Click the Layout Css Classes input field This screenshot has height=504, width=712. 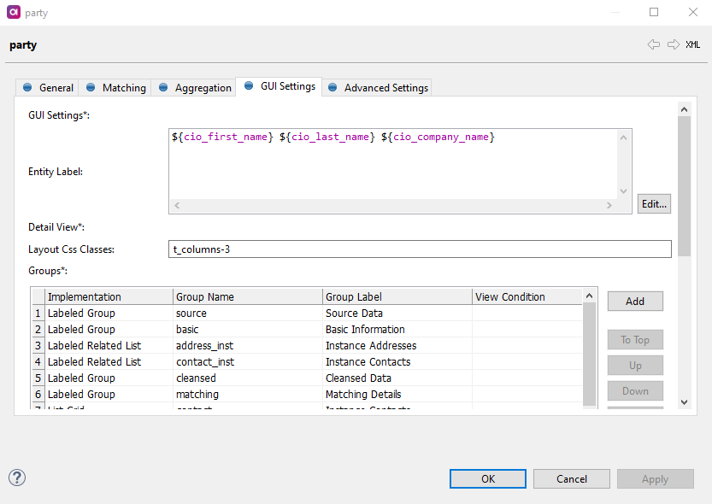click(x=419, y=249)
